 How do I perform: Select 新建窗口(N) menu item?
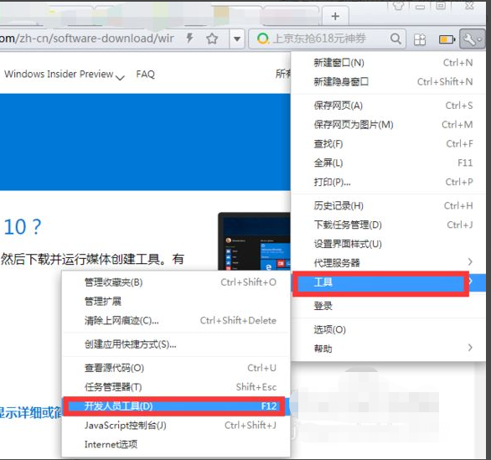tap(388, 63)
